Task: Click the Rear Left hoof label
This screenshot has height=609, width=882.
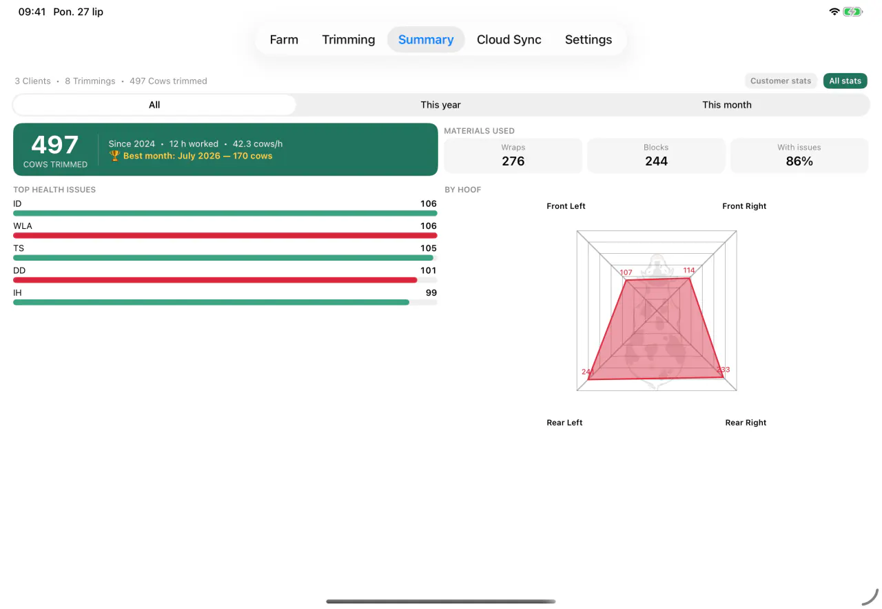Action: (x=564, y=423)
